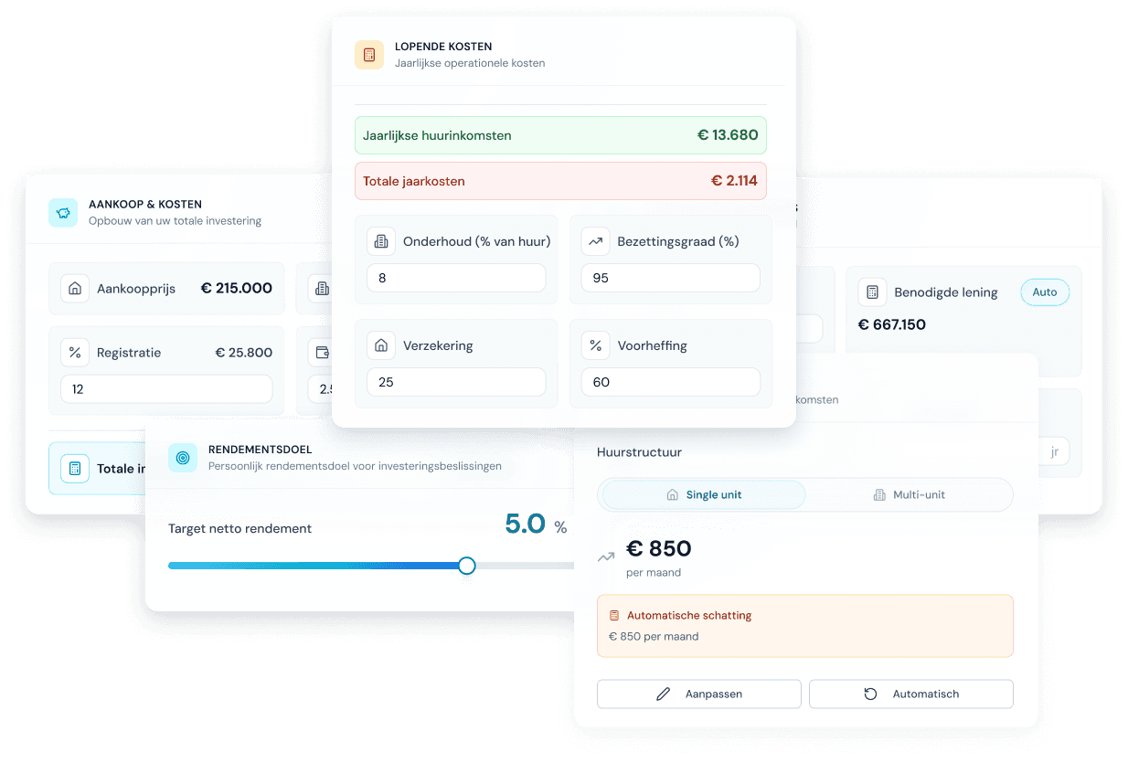
Task: Click the refresh icon on Automatisch button
Action: (x=870, y=694)
